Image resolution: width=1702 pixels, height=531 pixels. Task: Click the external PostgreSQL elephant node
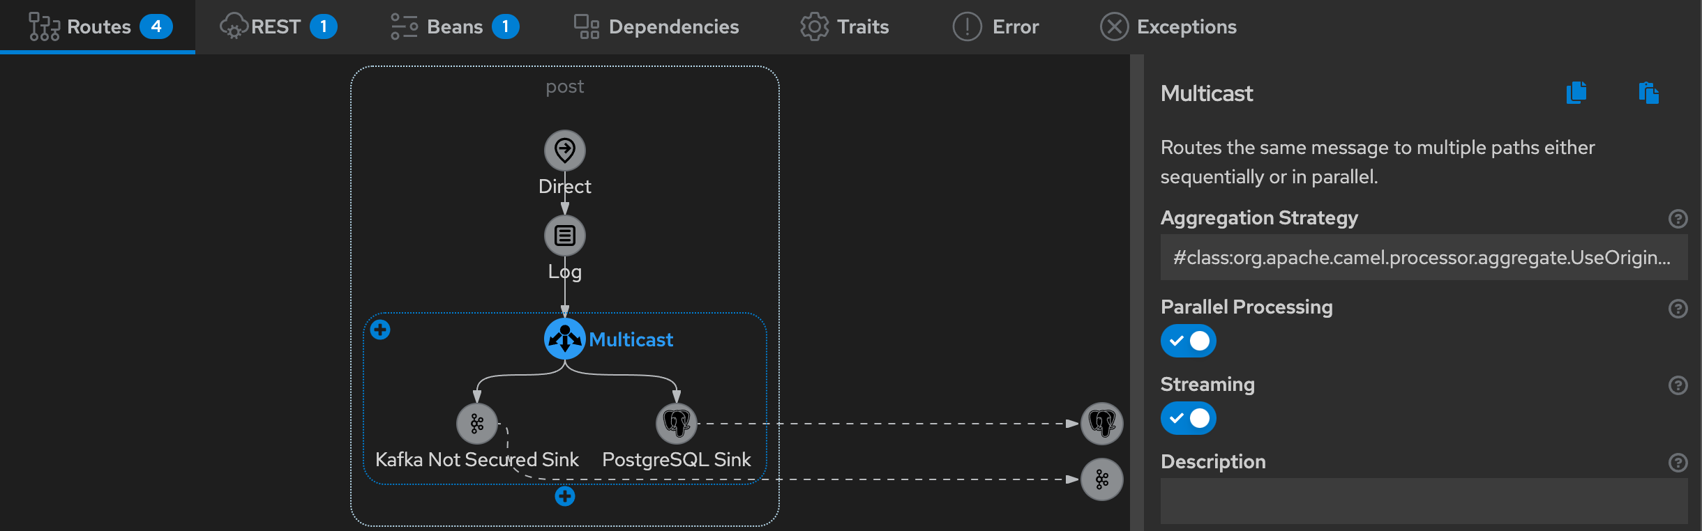1101,423
